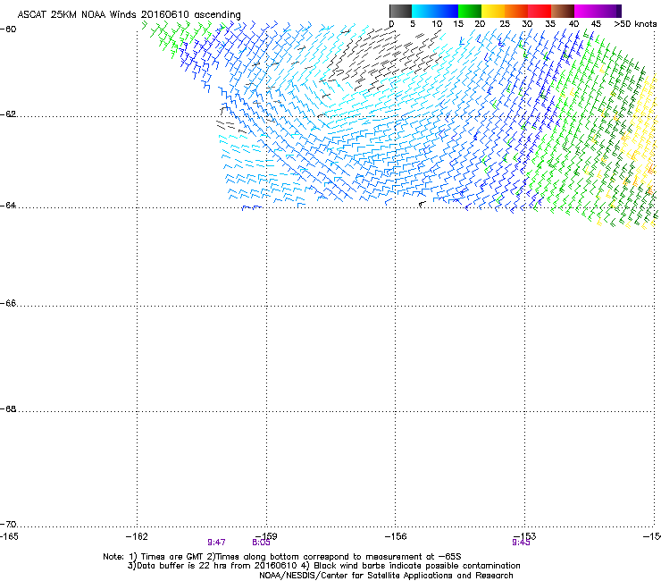The height and width of the screenshot is (581, 661).
Task: Click the title 'ASCAT 25KM NOAA Winds 20160610 ascending'
Action: coord(129,14)
